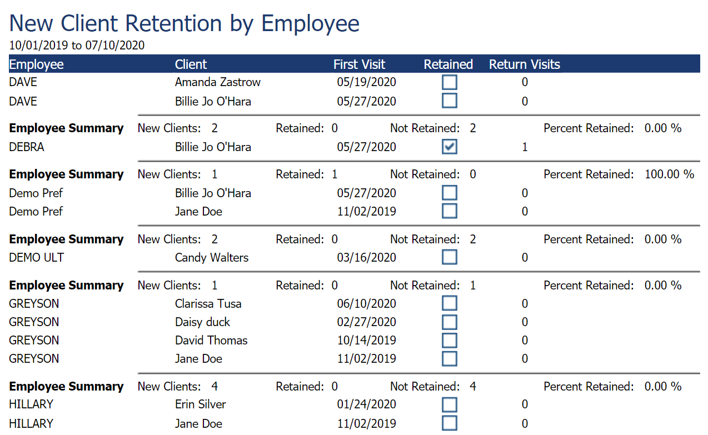Uncheck DEBRA's Billie Jo O'Hara retained checkbox
Image resolution: width=708 pixels, height=435 pixels.
click(x=449, y=147)
